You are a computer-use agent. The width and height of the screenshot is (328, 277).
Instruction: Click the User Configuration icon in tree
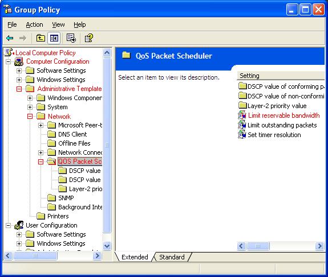19,225
